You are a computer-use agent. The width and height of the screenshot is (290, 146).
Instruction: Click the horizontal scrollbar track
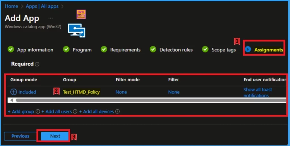[151, 100]
